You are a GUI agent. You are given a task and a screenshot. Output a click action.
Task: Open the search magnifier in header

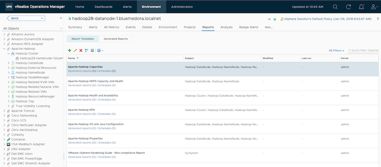[x=335, y=7]
